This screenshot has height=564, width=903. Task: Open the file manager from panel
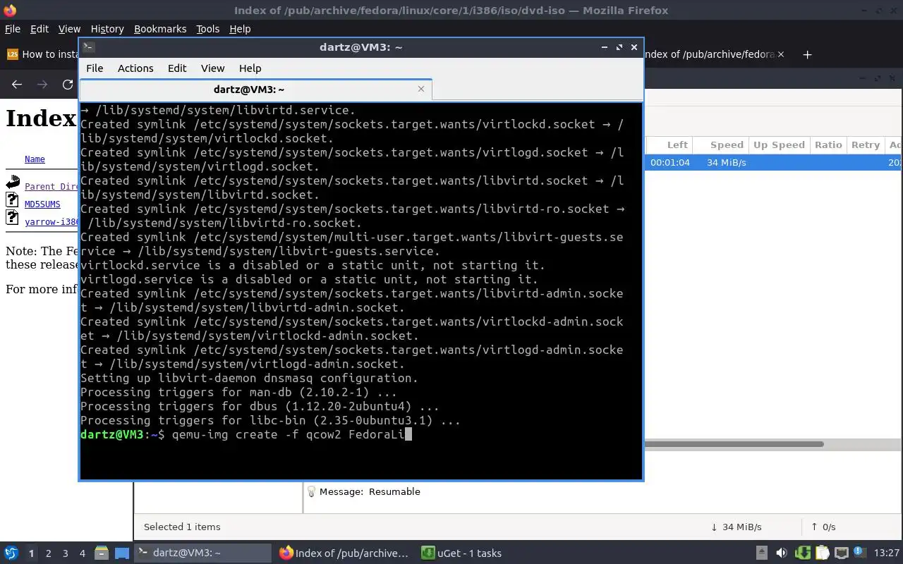tap(101, 553)
